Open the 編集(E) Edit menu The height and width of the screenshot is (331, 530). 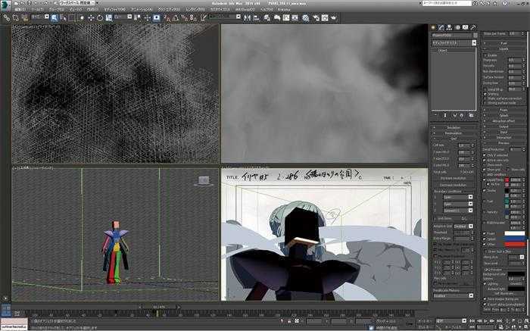20,9
